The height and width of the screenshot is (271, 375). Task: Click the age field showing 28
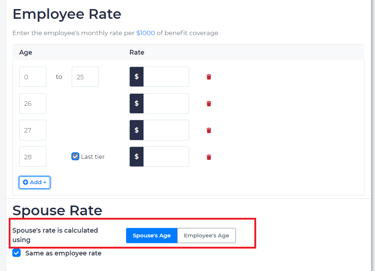click(x=33, y=157)
